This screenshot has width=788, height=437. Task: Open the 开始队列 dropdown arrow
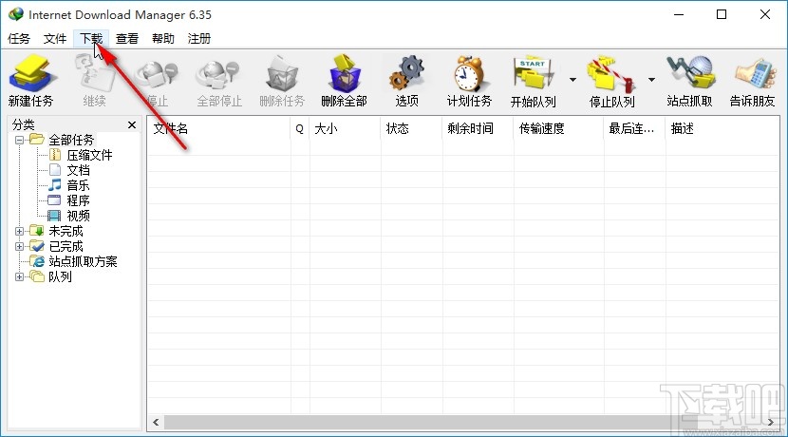[572, 80]
